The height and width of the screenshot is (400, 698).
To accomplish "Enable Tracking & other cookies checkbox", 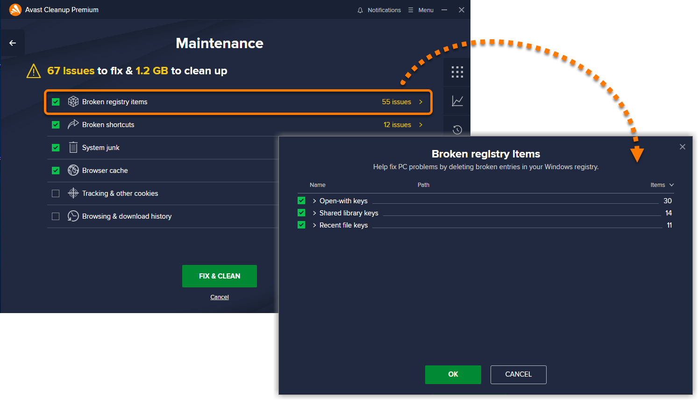I will pyautogui.click(x=56, y=193).
